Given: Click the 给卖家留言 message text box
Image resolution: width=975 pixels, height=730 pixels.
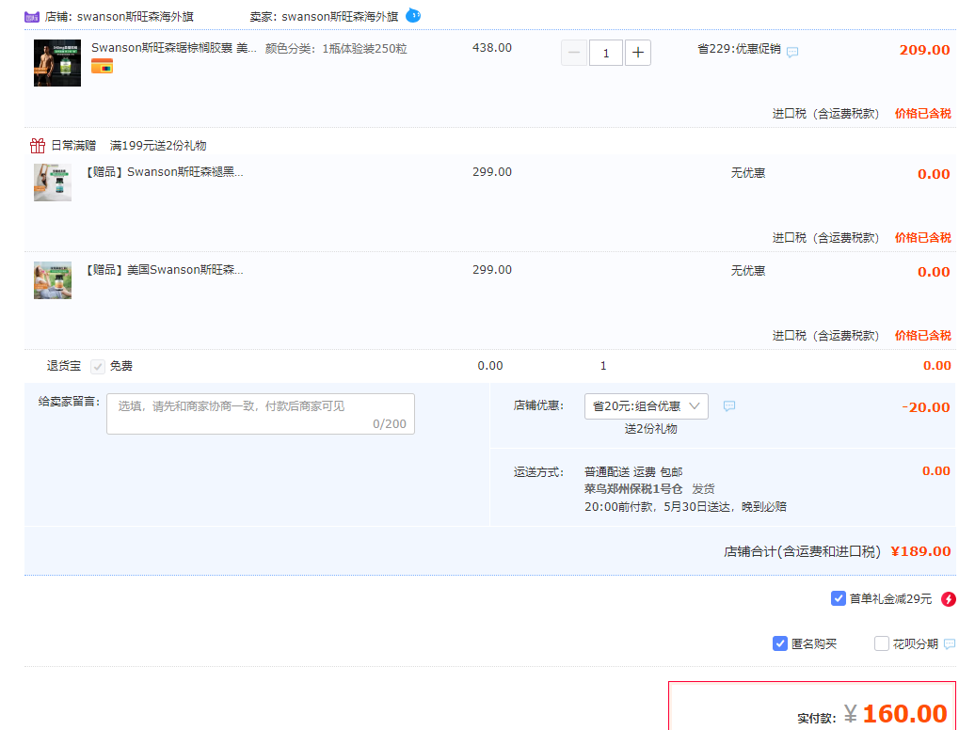Looking at the screenshot, I should point(261,414).
